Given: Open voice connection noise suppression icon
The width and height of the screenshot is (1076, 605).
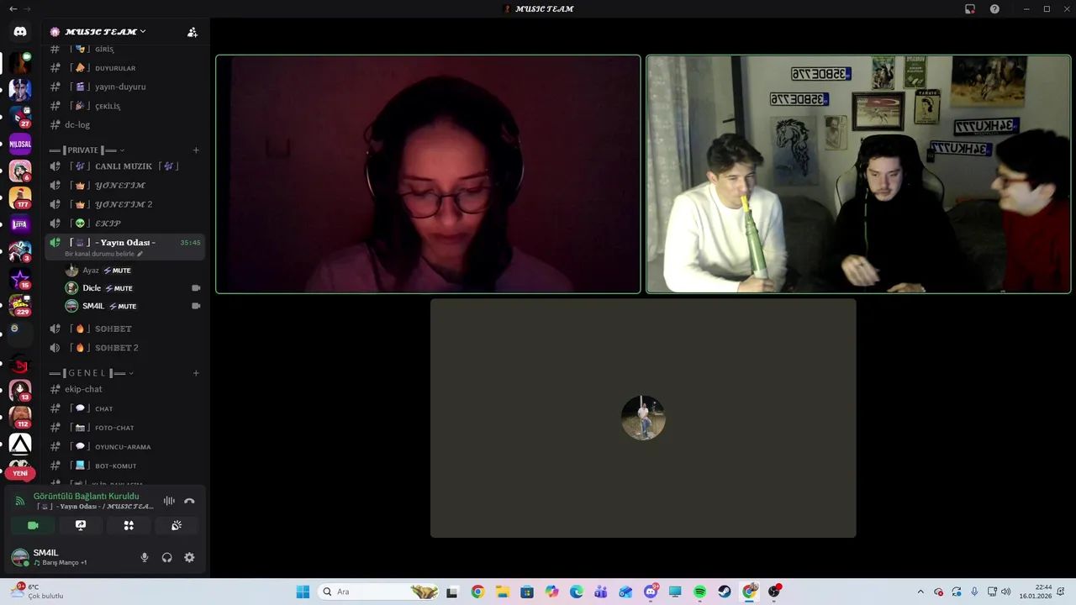Looking at the screenshot, I should coord(169,501).
